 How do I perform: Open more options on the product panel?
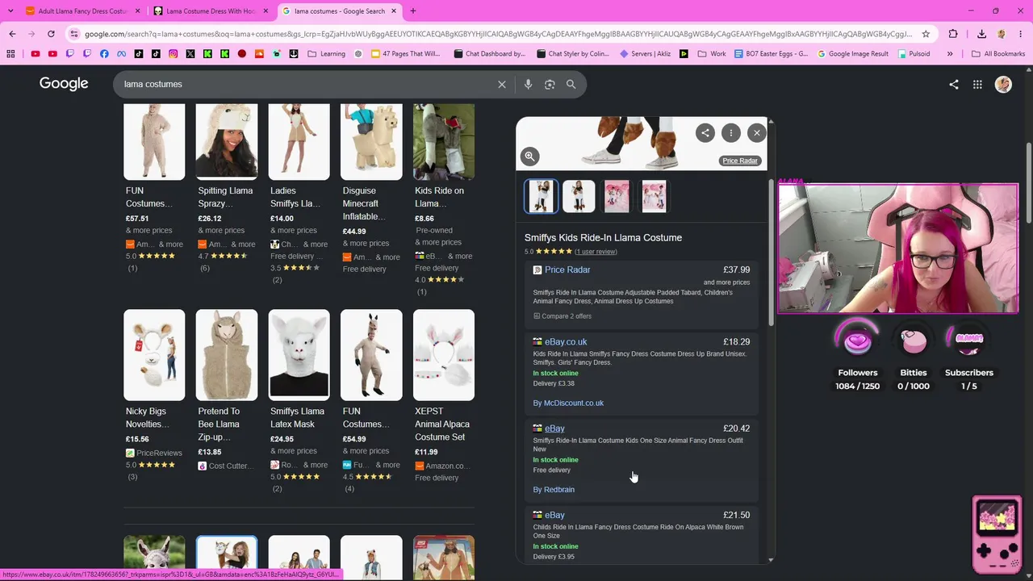tap(730, 133)
